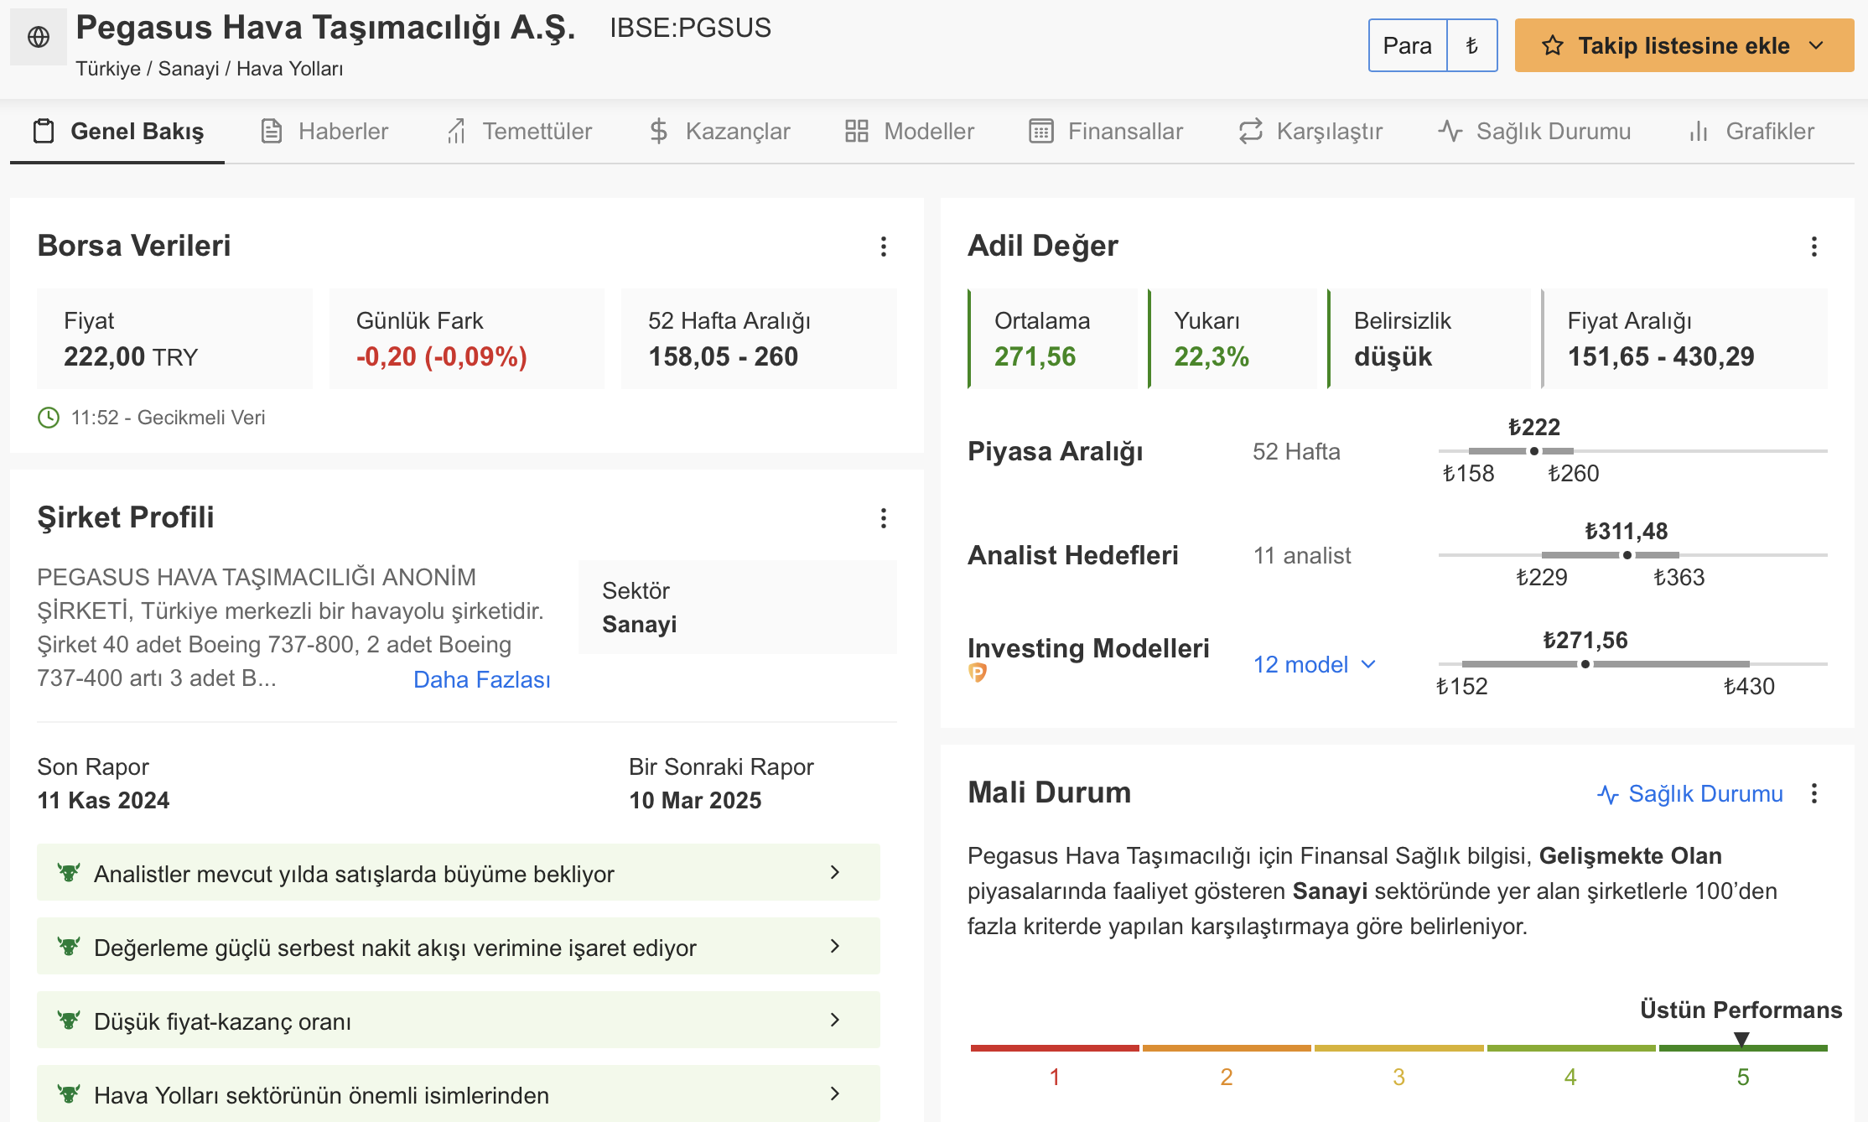Click the clipboard icon of Genel Bakış tab
The width and height of the screenshot is (1868, 1122).
click(x=44, y=131)
